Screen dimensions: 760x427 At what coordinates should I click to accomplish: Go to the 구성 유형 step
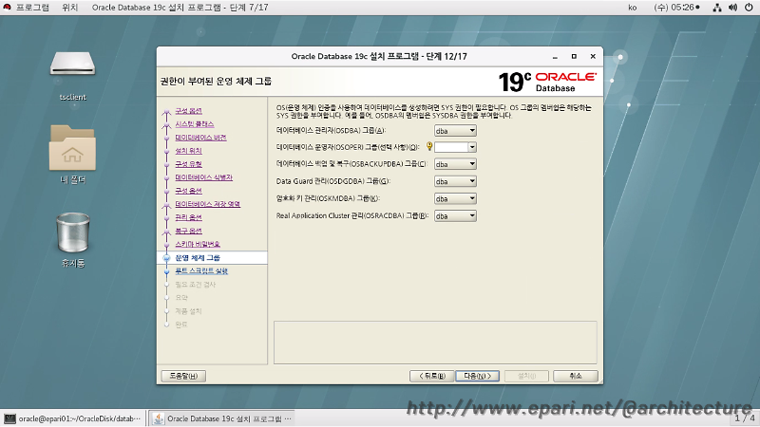(x=188, y=164)
